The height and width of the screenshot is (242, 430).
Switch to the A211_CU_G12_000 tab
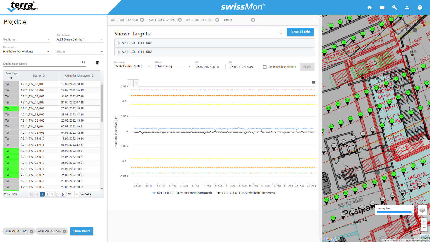[124, 20]
